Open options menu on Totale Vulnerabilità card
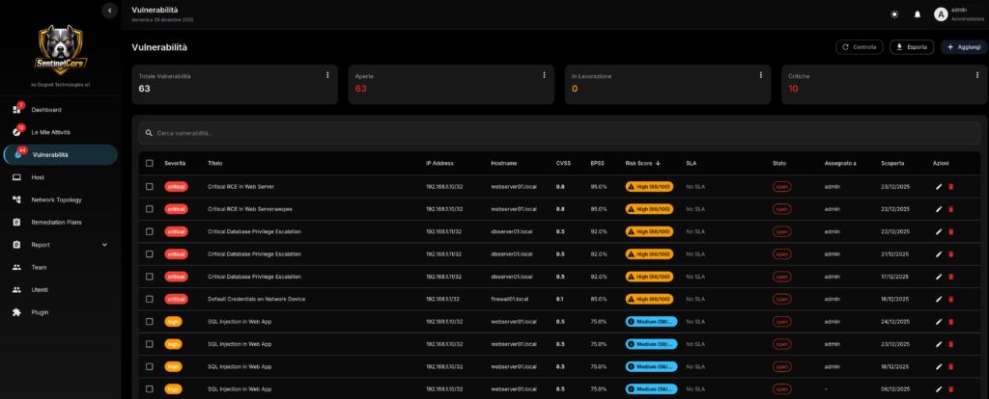This screenshot has height=399, width=989. [327, 75]
